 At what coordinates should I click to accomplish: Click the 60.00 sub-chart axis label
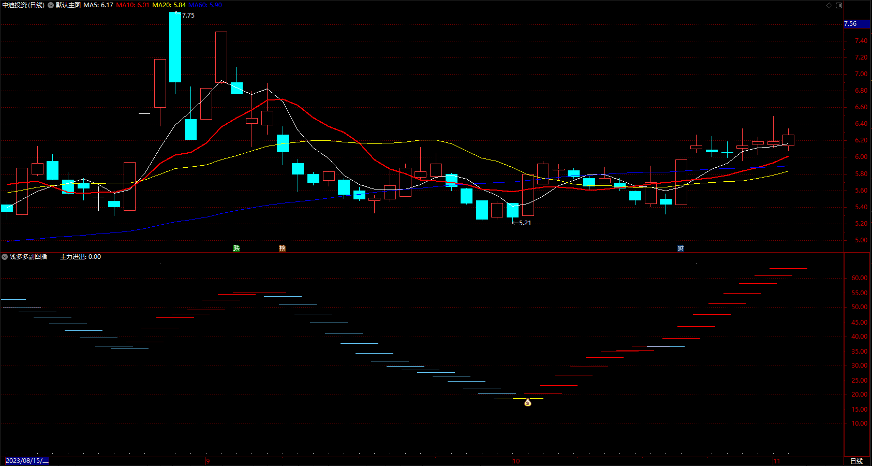[860, 278]
